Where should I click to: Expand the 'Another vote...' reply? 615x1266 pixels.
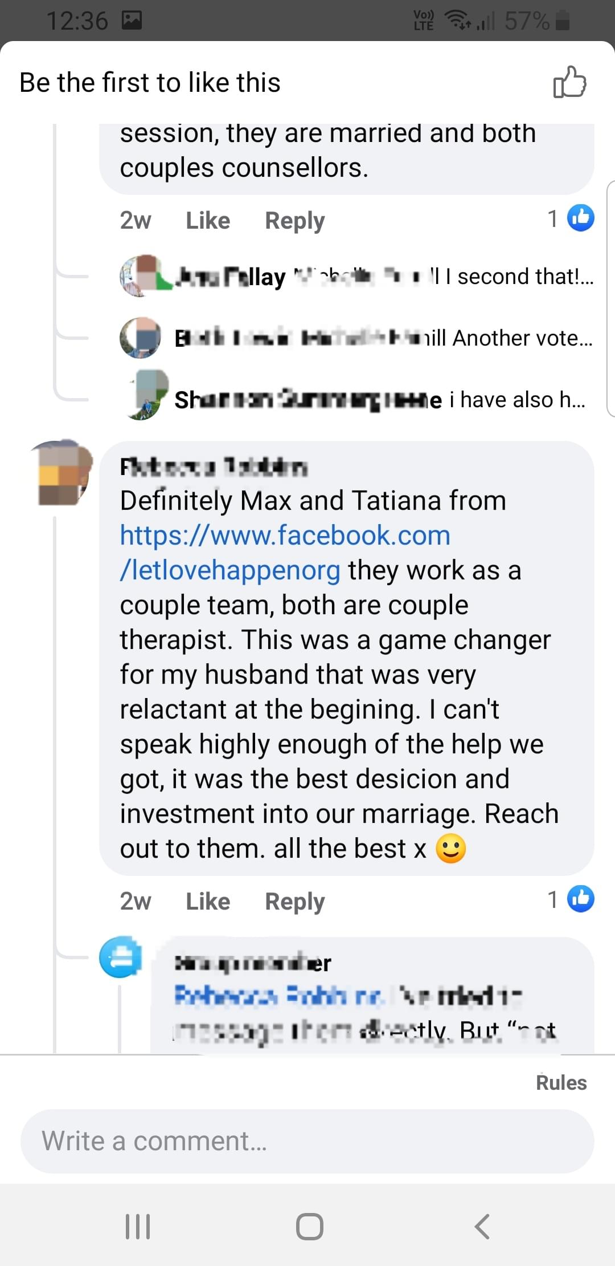521,338
